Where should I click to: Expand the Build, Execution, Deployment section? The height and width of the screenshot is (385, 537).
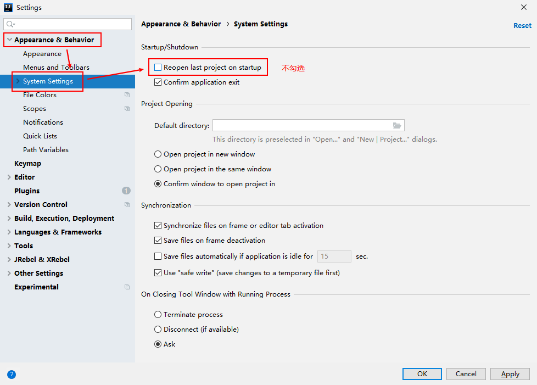coord(9,218)
